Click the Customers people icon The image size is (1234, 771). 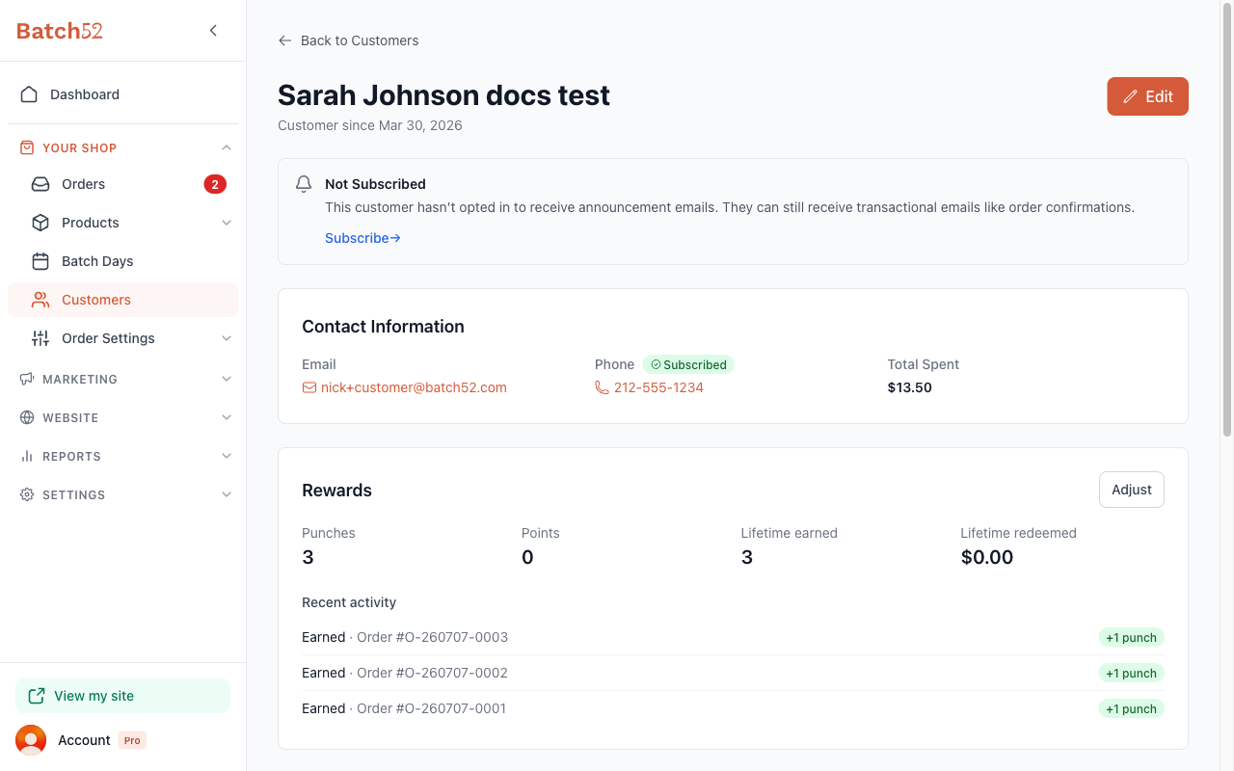click(40, 300)
